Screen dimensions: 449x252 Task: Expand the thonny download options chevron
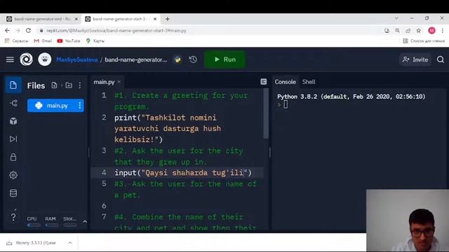[x=70, y=243]
